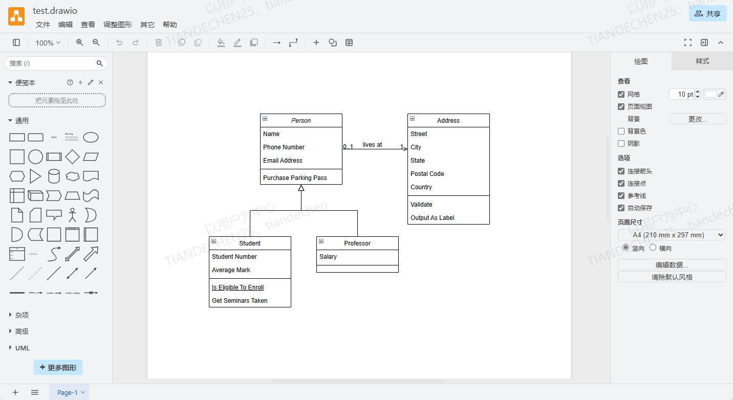
Task: Open the connection arrow style icon
Action: [277, 43]
